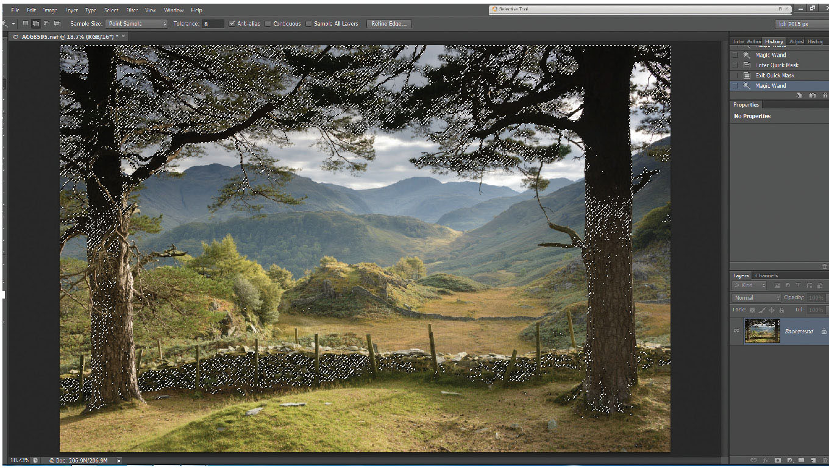The image size is (829, 468).
Task: Set history brush source beside Enter Quick Mask
Action: (735, 65)
